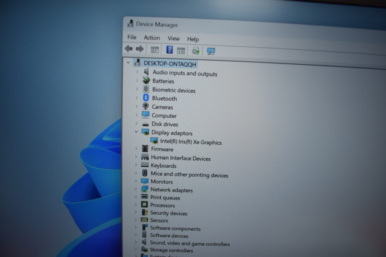The image size is (386, 257).
Task: Select the 'Intel(R) Iris(R) Xe Graphics' device name
Action: click(x=191, y=142)
